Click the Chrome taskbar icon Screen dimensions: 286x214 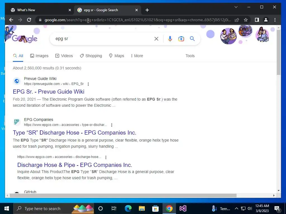coord(169,208)
